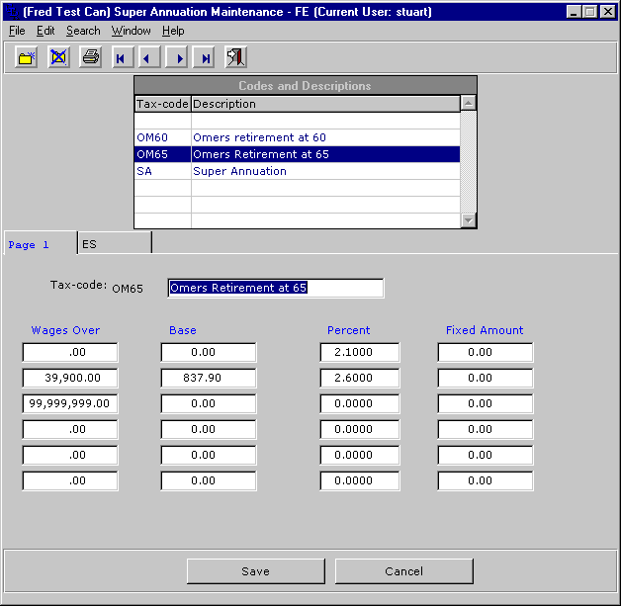Click the exit door icon

[x=236, y=58]
